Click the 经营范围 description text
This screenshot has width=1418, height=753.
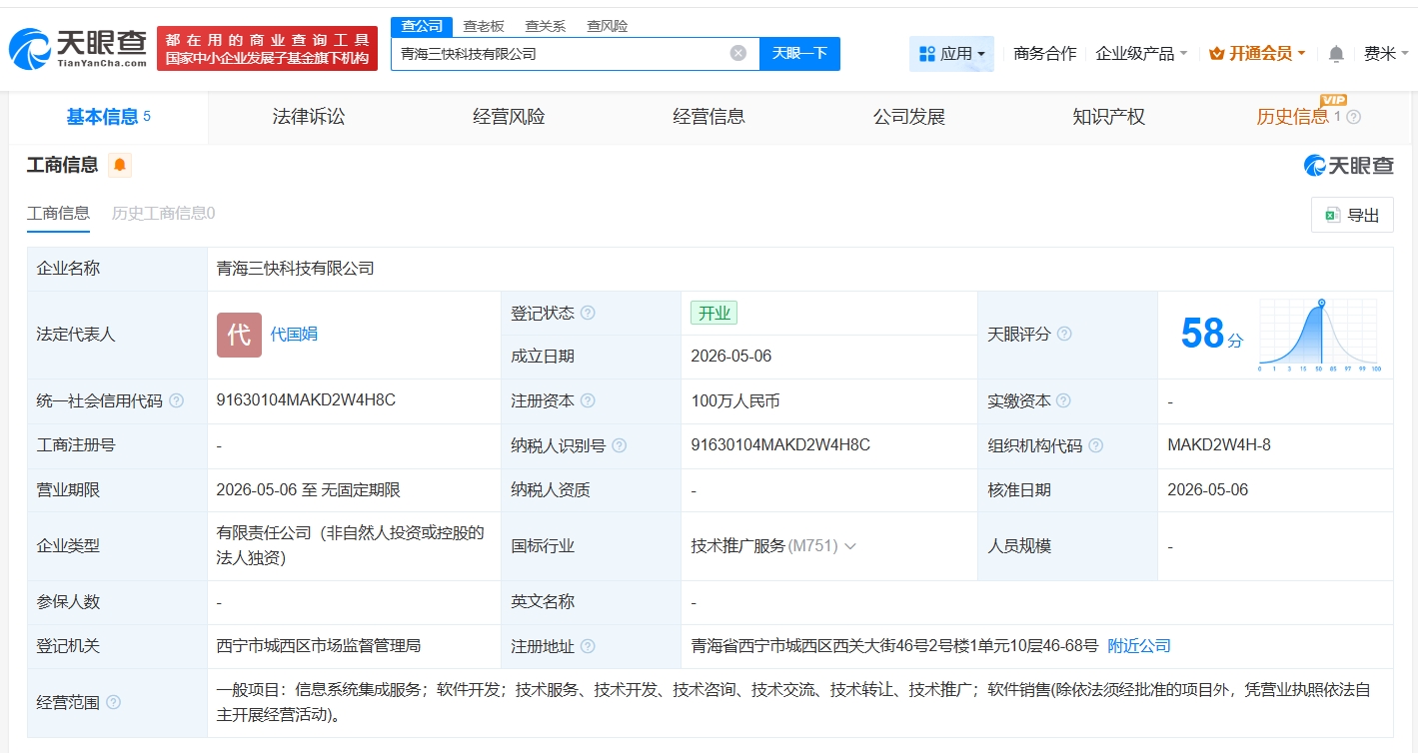click(793, 702)
